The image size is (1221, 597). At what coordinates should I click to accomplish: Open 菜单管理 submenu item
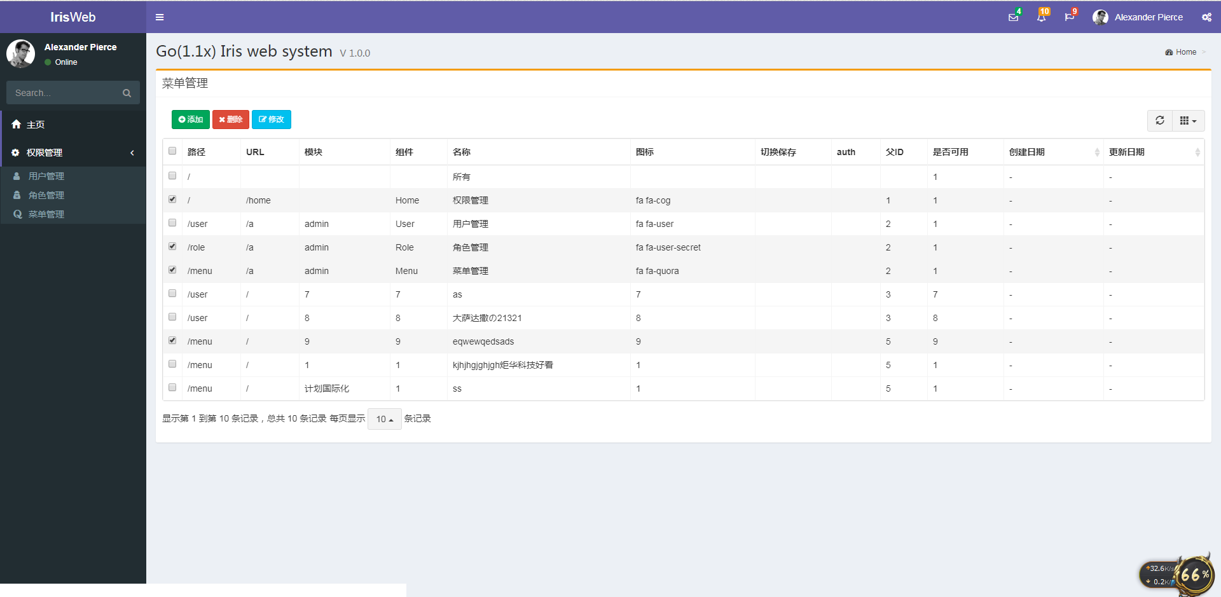pyautogui.click(x=73, y=214)
